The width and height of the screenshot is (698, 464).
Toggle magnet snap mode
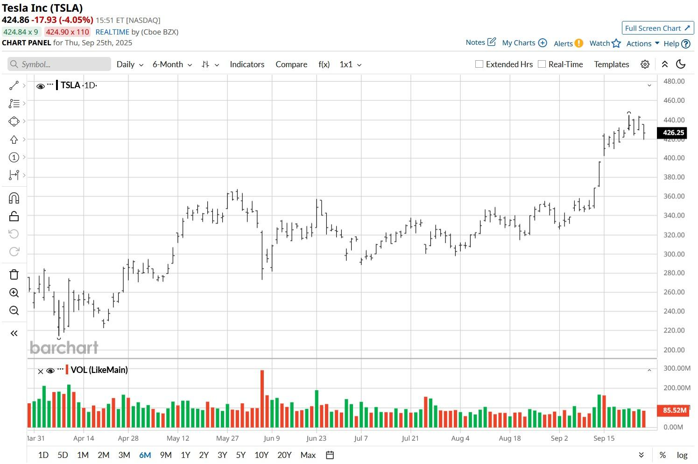tap(14, 198)
